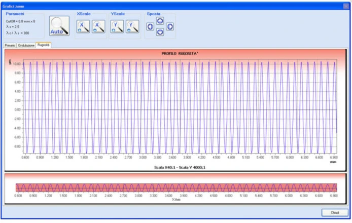Click the left XScale magnifier icon
Screen dimensions: 352x223
point(83,26)
